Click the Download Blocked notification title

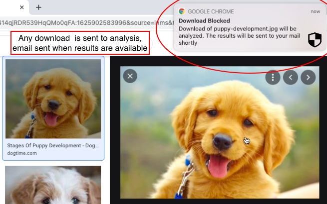204,21
